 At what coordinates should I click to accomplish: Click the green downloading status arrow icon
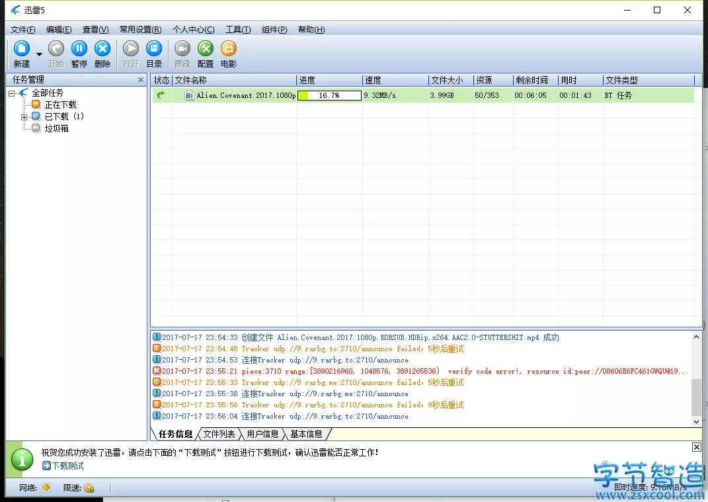pos(161,95)
